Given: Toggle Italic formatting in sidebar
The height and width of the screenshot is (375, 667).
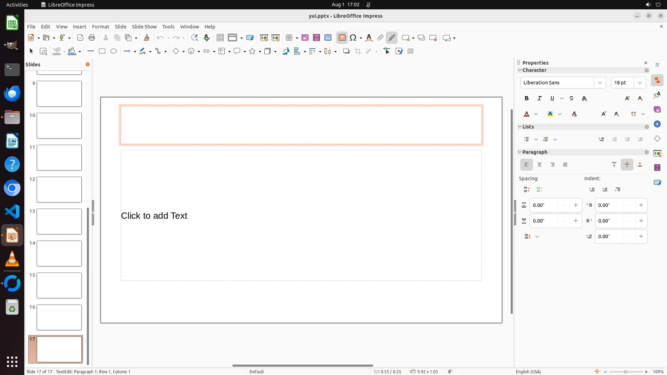Looking at the screenshot, I should 540,99.
